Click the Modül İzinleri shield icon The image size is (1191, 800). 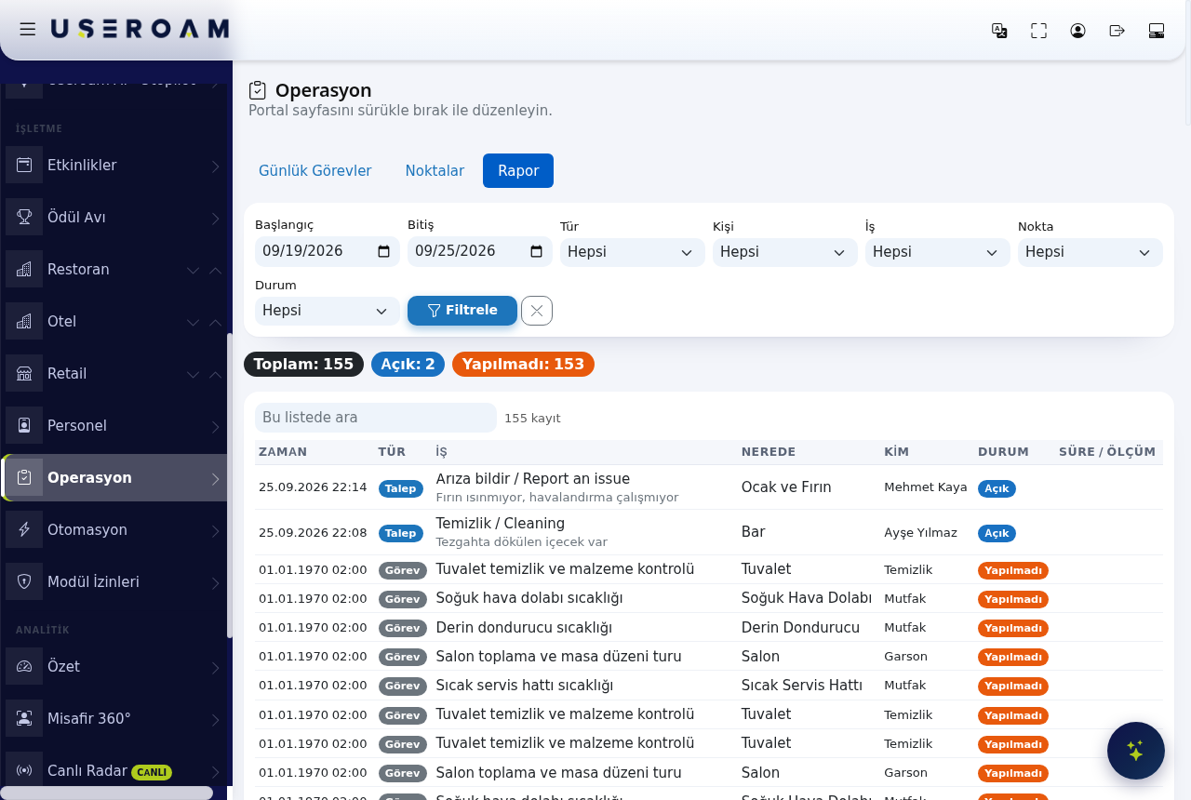pos(24,581)
